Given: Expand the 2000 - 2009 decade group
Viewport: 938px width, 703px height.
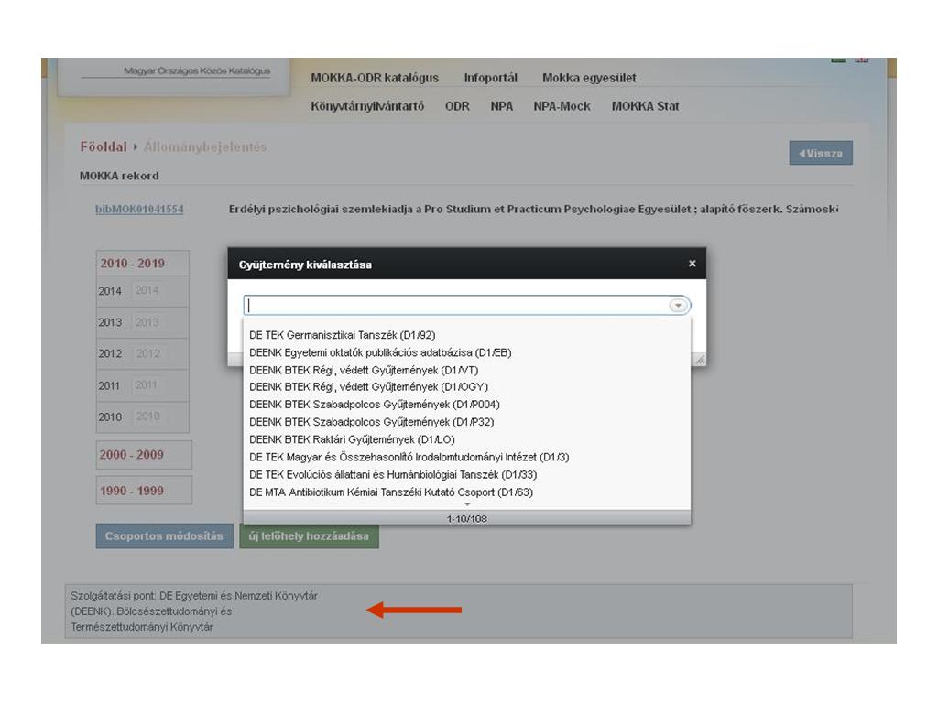Looking at the screenshot, I should pos(132,455).
